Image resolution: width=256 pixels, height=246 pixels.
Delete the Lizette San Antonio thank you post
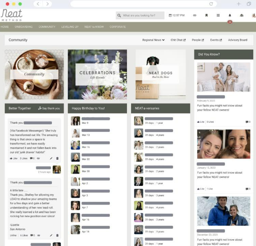[x=57, y=235]
